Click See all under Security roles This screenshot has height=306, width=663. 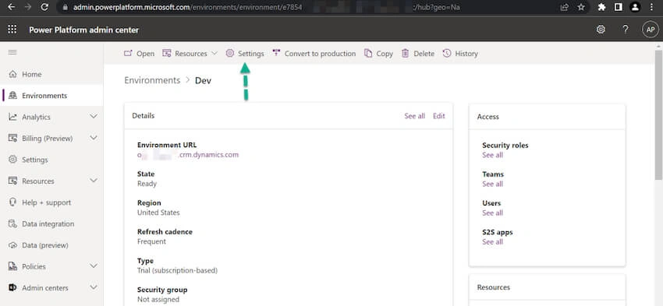(x=493, y=155)
